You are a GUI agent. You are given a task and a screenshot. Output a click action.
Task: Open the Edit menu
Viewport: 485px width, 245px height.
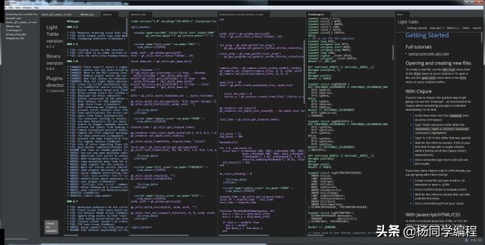11,7
